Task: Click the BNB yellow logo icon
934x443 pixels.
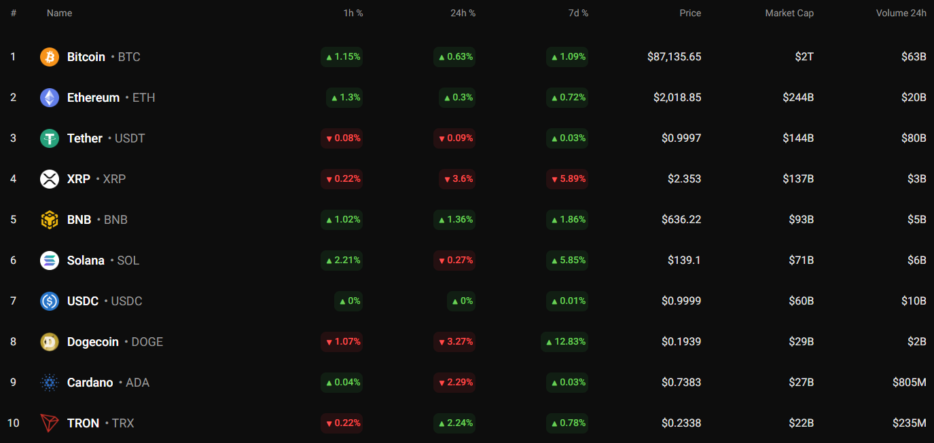Action: point(50,220)
